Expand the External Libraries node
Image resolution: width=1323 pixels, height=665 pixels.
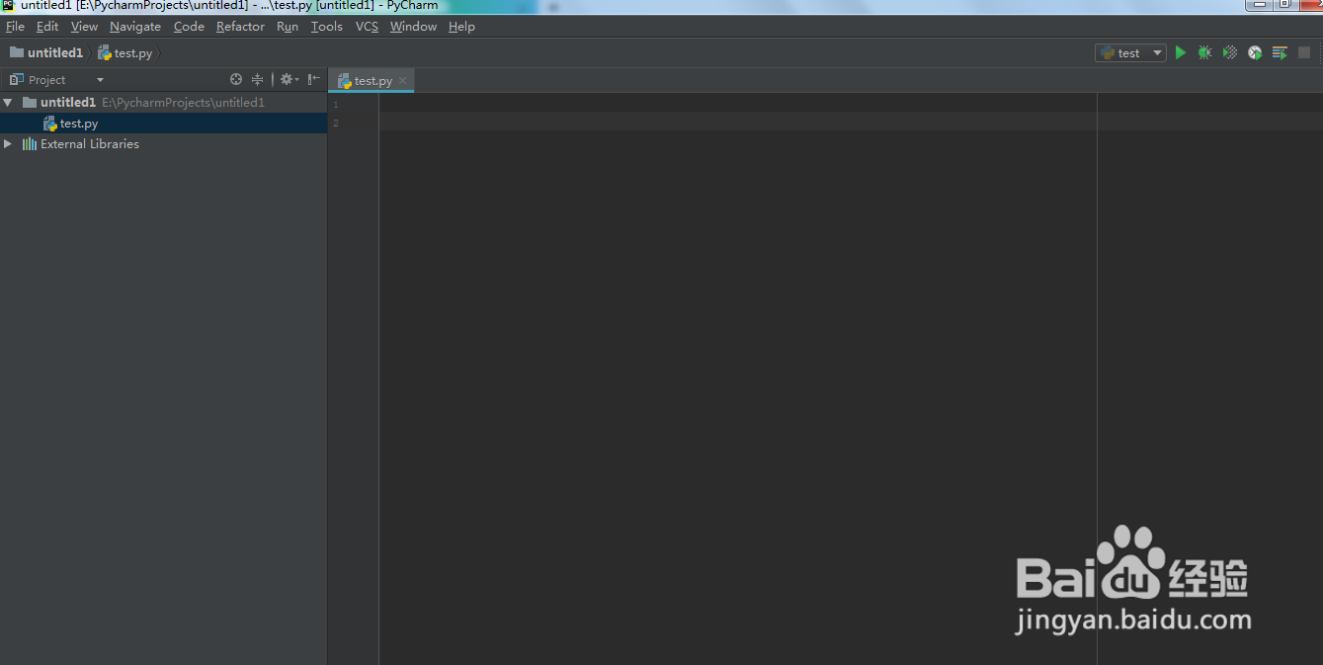pyautogui.click(x=8, y=143)
